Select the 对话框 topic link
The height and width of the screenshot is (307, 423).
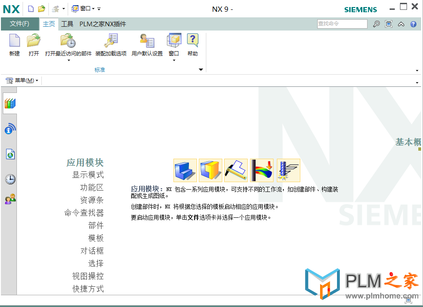tap(92, 251)
